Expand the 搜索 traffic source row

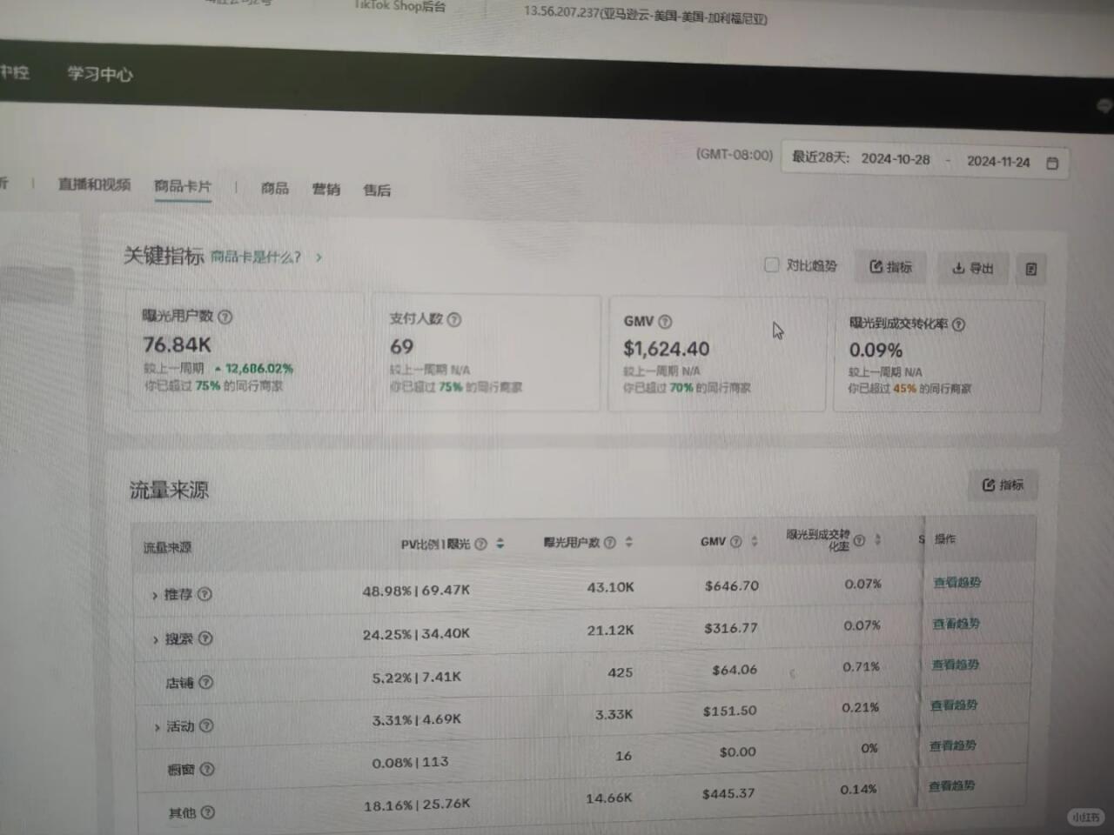[156, 640]
